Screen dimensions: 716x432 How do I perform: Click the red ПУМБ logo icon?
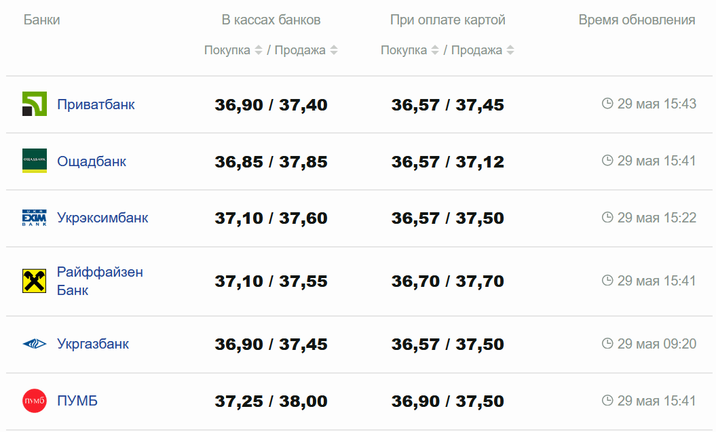[34, 401]
